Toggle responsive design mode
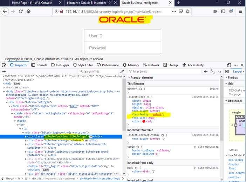Viewport: 246px width, 182px height. pyautogui.click(x=229, y=65)
